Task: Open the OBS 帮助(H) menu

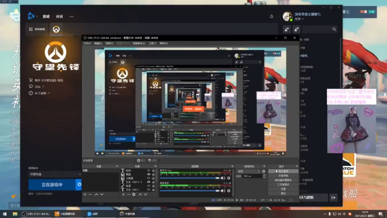Action: click(164, 43)
